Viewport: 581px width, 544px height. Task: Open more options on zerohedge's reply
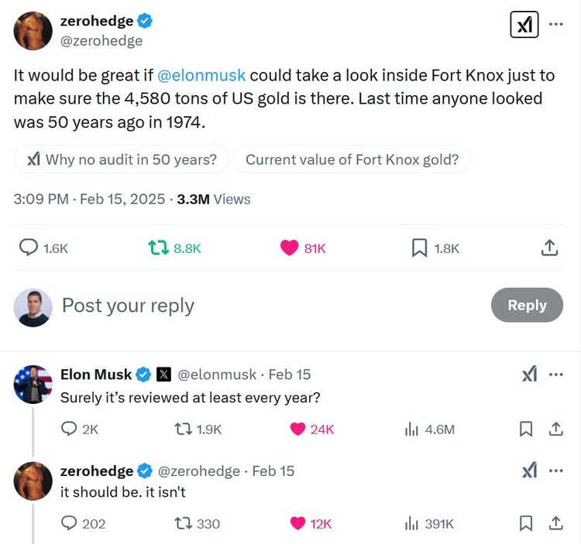click(x=555, y=470)
